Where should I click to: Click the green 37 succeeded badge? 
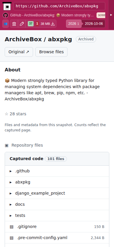[31, 24]
